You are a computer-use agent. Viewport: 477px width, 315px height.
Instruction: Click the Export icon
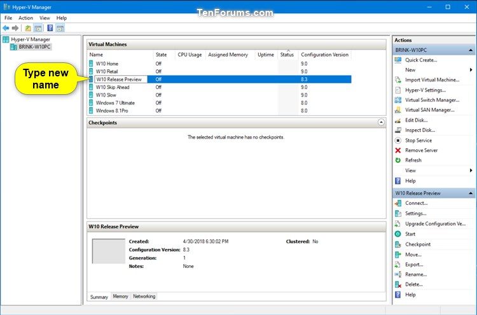click(x=398, y=265)
